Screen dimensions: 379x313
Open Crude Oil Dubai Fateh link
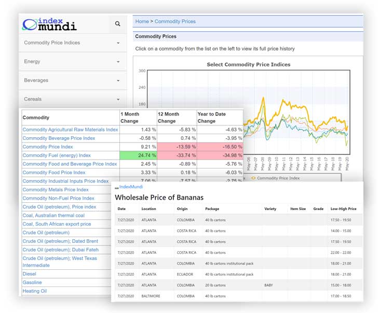click(60, 250)
